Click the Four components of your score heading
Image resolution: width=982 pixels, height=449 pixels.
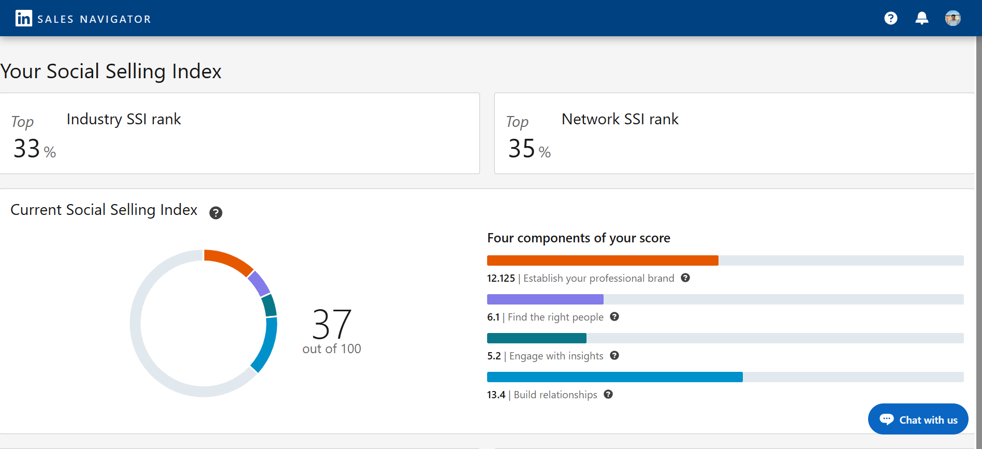tap(579, 238)
